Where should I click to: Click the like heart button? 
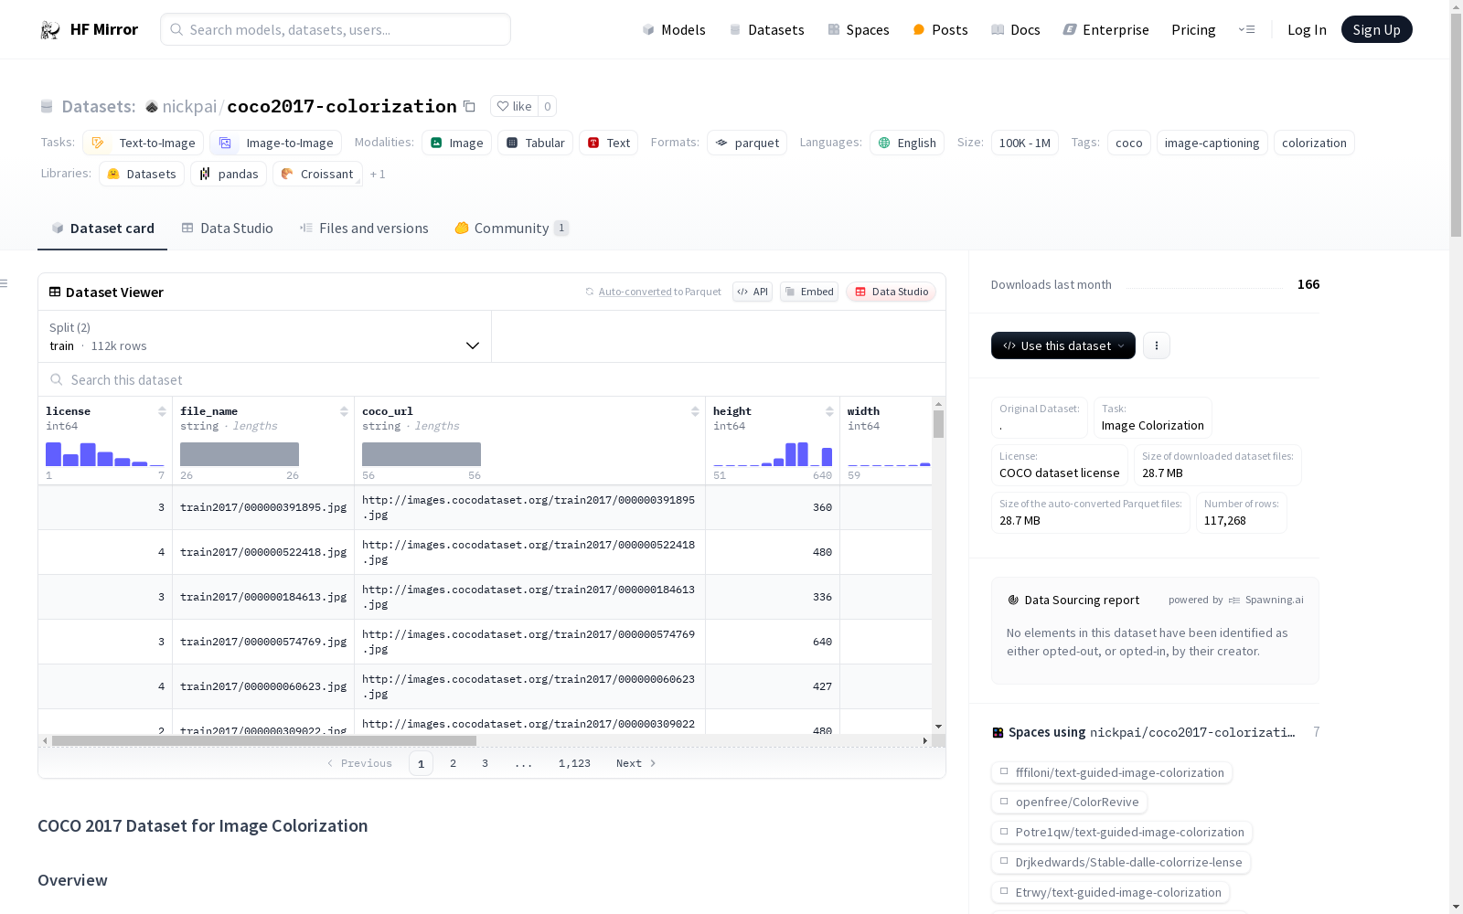[514, 107]
